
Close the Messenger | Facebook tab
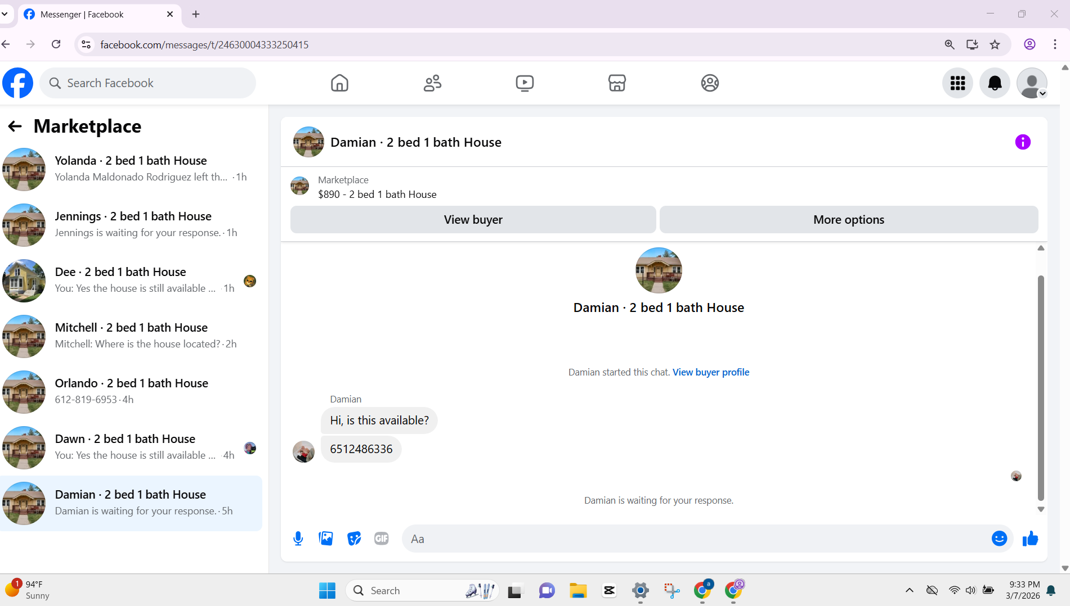[170, 14]
